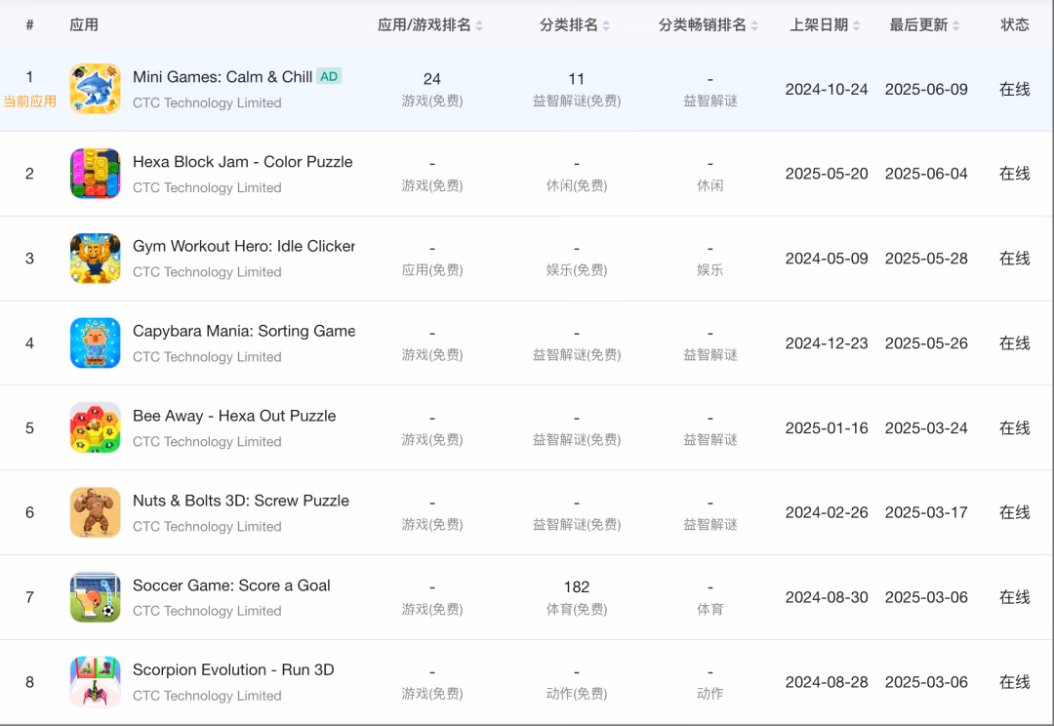This screenshot has height=726, width=1054.
Task: Open the Hexa Block Jam app icon
Action: (x=96, y=174)
